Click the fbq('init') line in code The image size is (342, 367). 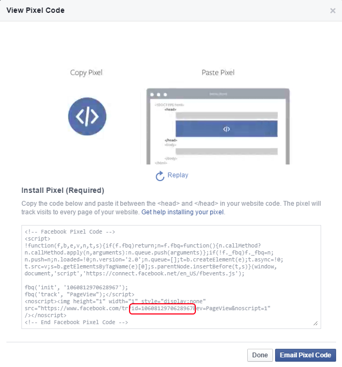(76, 287)
